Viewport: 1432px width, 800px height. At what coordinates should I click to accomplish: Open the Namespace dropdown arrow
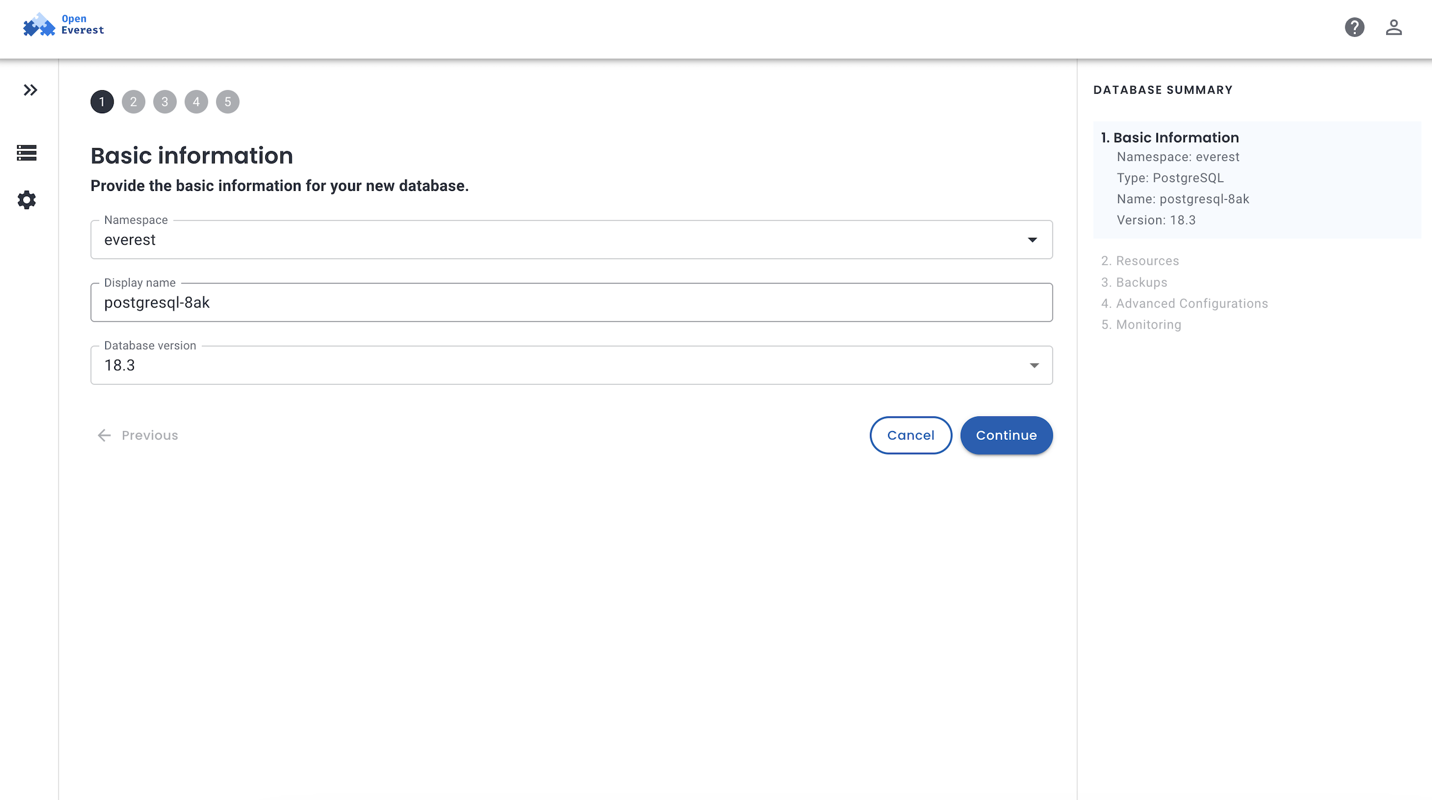(x=1032, y=240)
